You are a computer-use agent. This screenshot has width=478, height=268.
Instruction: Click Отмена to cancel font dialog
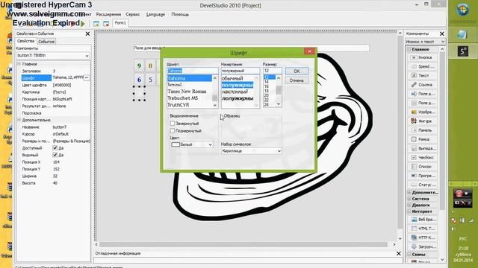click(297, 80)
